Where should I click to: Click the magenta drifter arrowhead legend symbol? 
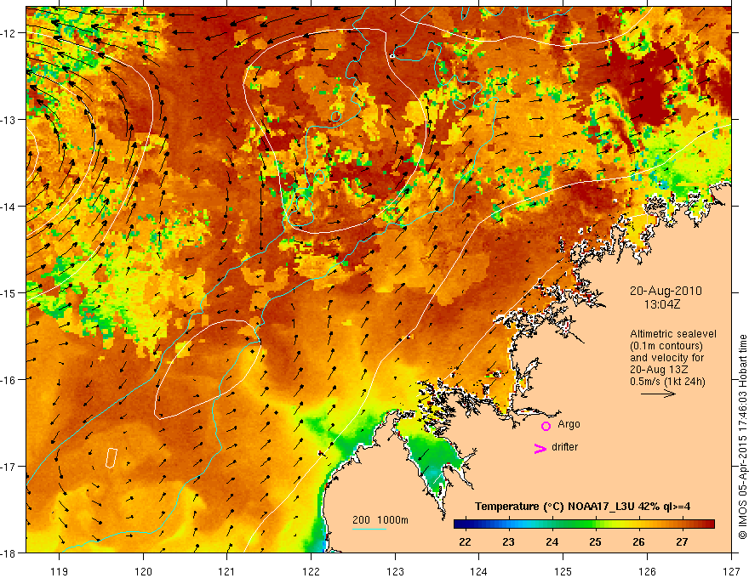[540, 448]
